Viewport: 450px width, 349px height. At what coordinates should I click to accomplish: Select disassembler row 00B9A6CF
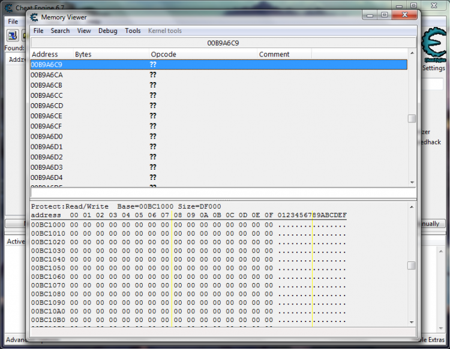[x=218, y=126]
